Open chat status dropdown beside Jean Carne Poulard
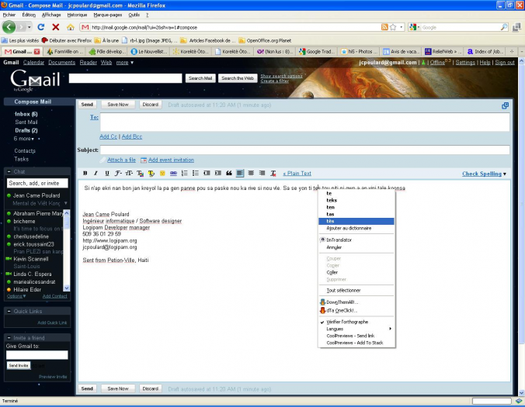The width and height of the screenshot is (525, 407). pos(65,203)
